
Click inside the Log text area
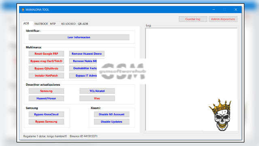tap(191, 79)
